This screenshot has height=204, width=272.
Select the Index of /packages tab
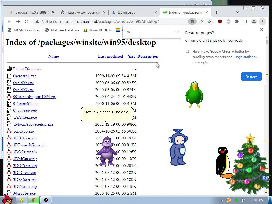tap(185, 12)
